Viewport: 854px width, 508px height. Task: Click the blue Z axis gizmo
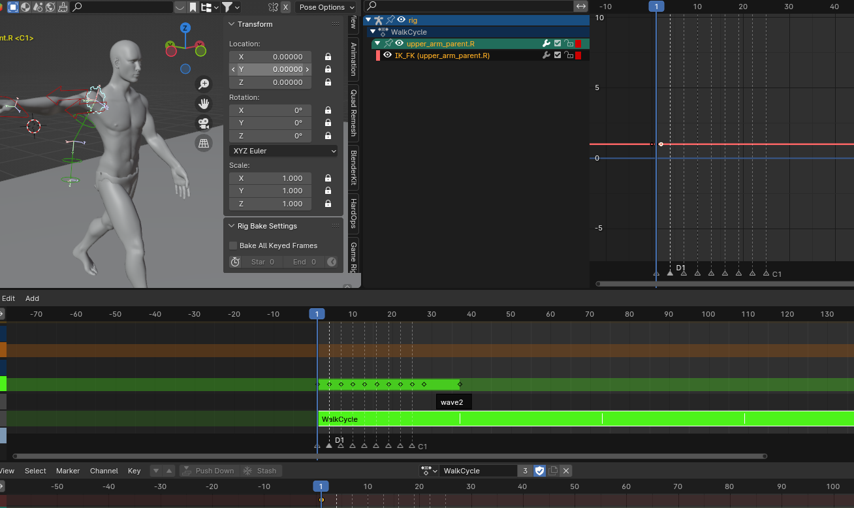(x=185, y=28)
